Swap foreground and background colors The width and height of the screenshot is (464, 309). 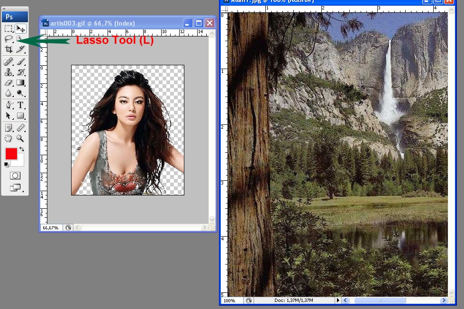click(x=22, y=149)
